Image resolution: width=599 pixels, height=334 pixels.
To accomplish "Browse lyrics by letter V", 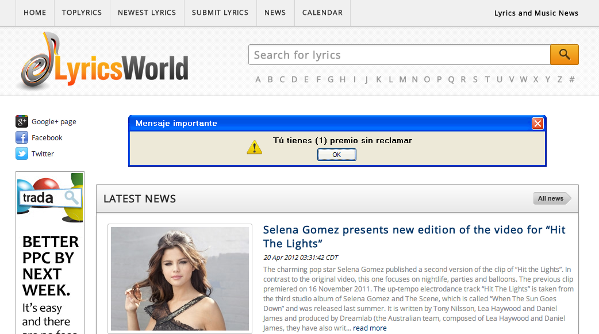I will pos(512,79).
